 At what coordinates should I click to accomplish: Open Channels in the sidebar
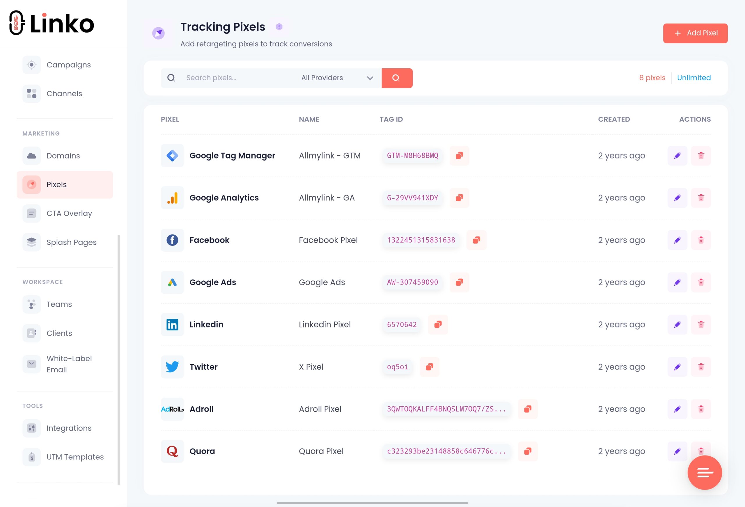(65, 94)
